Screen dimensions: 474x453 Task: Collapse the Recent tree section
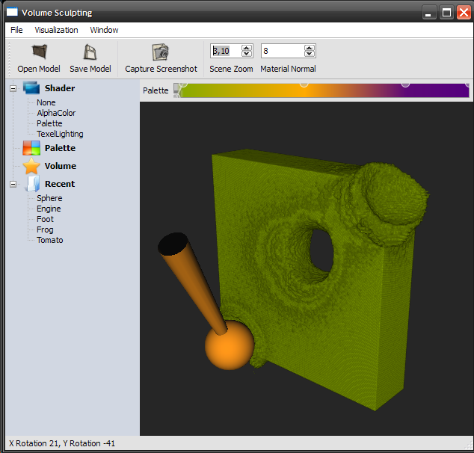coord(13,184)
